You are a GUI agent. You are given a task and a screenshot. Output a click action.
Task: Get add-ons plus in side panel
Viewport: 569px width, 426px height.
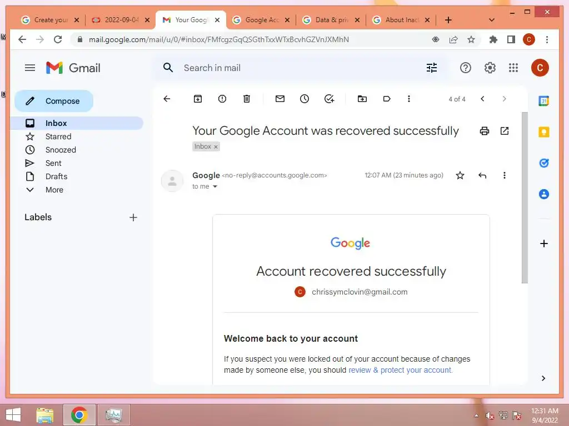click(543, 244)
